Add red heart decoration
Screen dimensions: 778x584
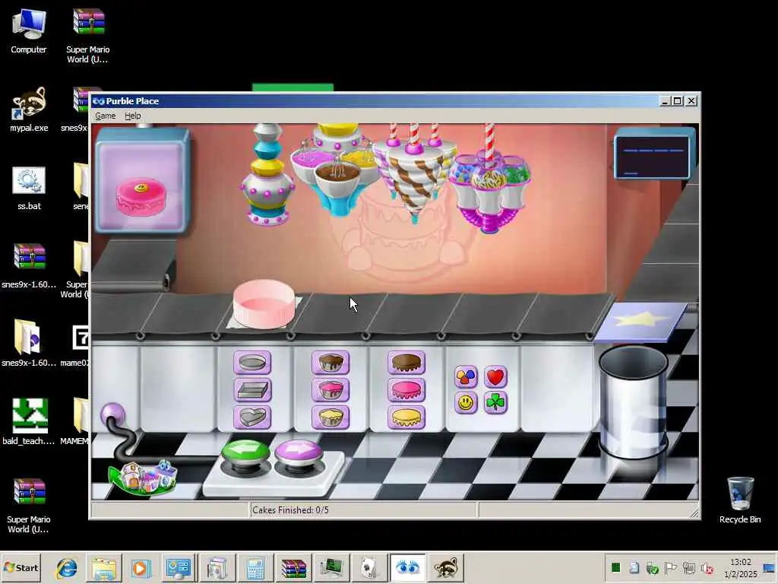495,377
